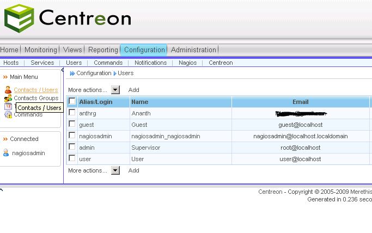Viewport: 372px width, 233px height.
Task: Click the name Supervisor
Action: pyautogui.click(x=145, y=148)
